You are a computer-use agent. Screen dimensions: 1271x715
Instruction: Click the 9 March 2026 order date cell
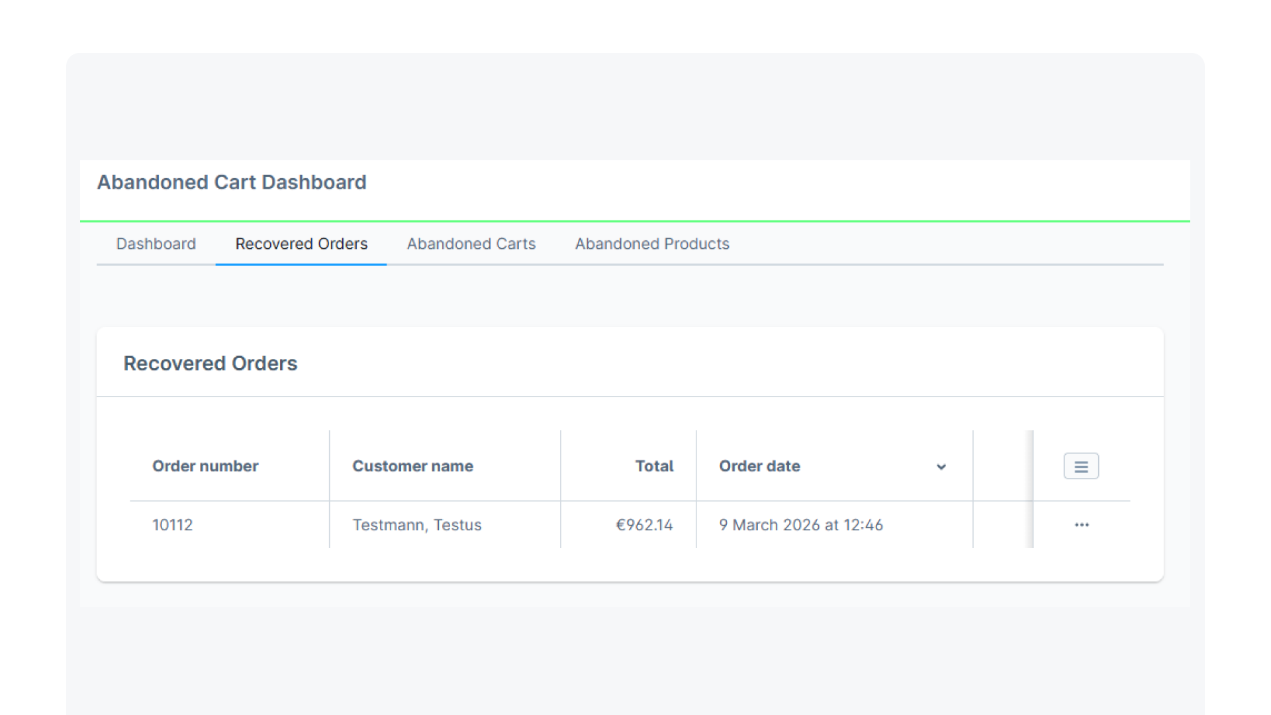click(x=800, y=525)
